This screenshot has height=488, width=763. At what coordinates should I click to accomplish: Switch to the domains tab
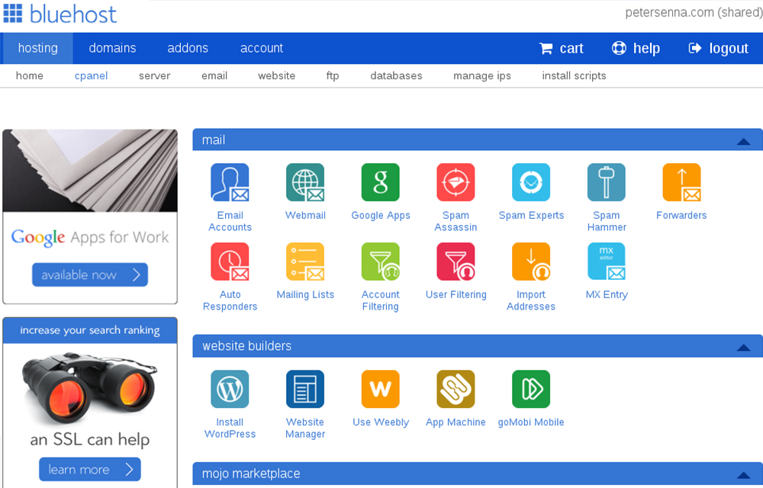[112, 48]
